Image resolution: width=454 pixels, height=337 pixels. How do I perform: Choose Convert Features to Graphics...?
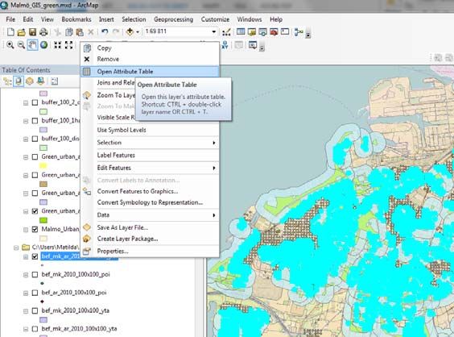click(x=150, y=191)
